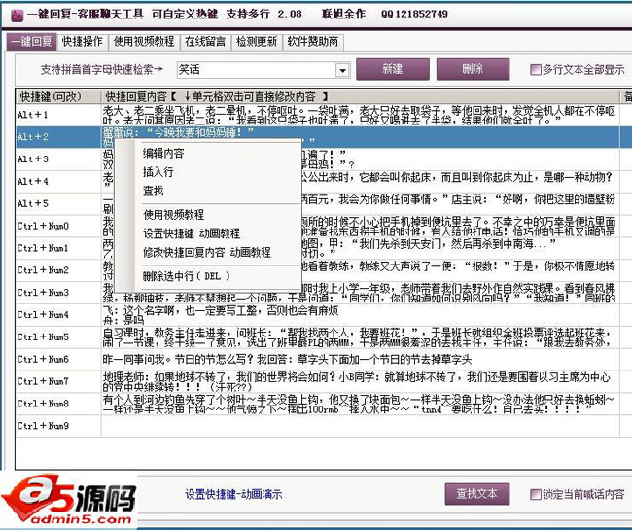The height and width of the screenshot is (530, 632).
Task: Click the app icon in title bar
Action: tap(17, 16)
